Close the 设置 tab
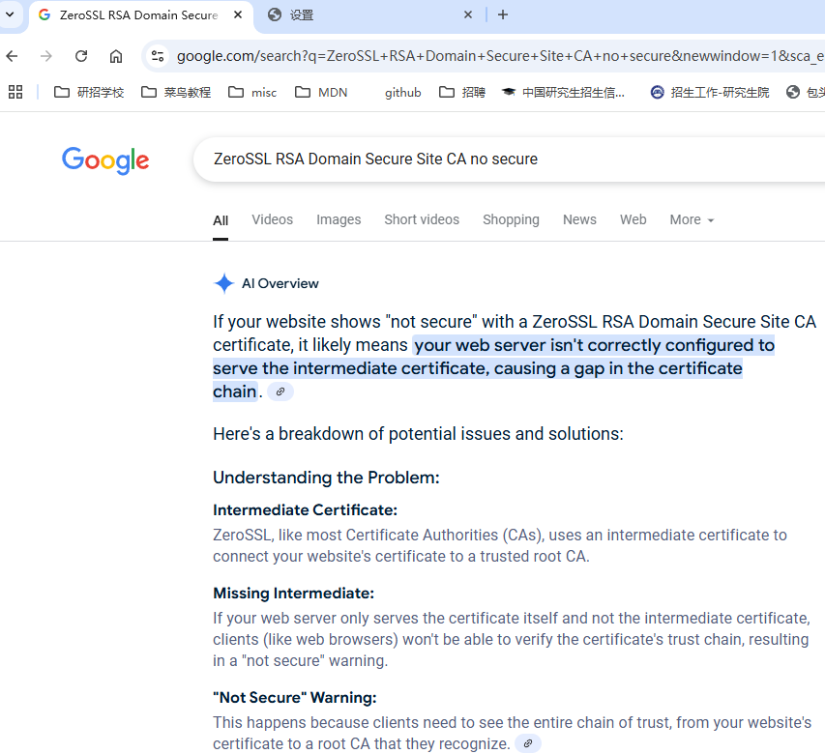Image resolution: width=825 pixels, height=754 pixels. [468, 14]
